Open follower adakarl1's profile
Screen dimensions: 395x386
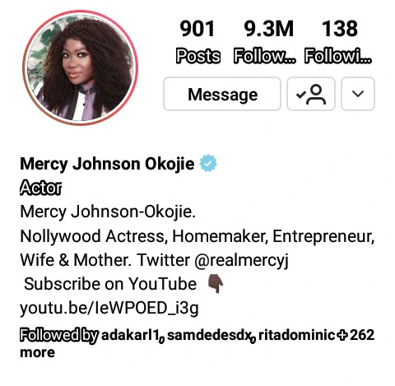click(130, 335)
